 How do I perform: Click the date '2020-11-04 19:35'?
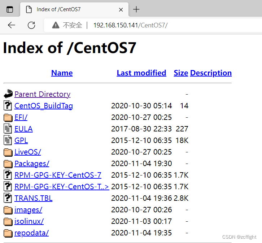pyautogui.click(x=141, y=233)
